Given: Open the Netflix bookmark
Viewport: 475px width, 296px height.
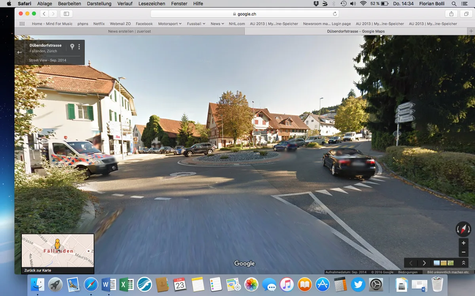Looking at the screenshot, I should [99, 24].
